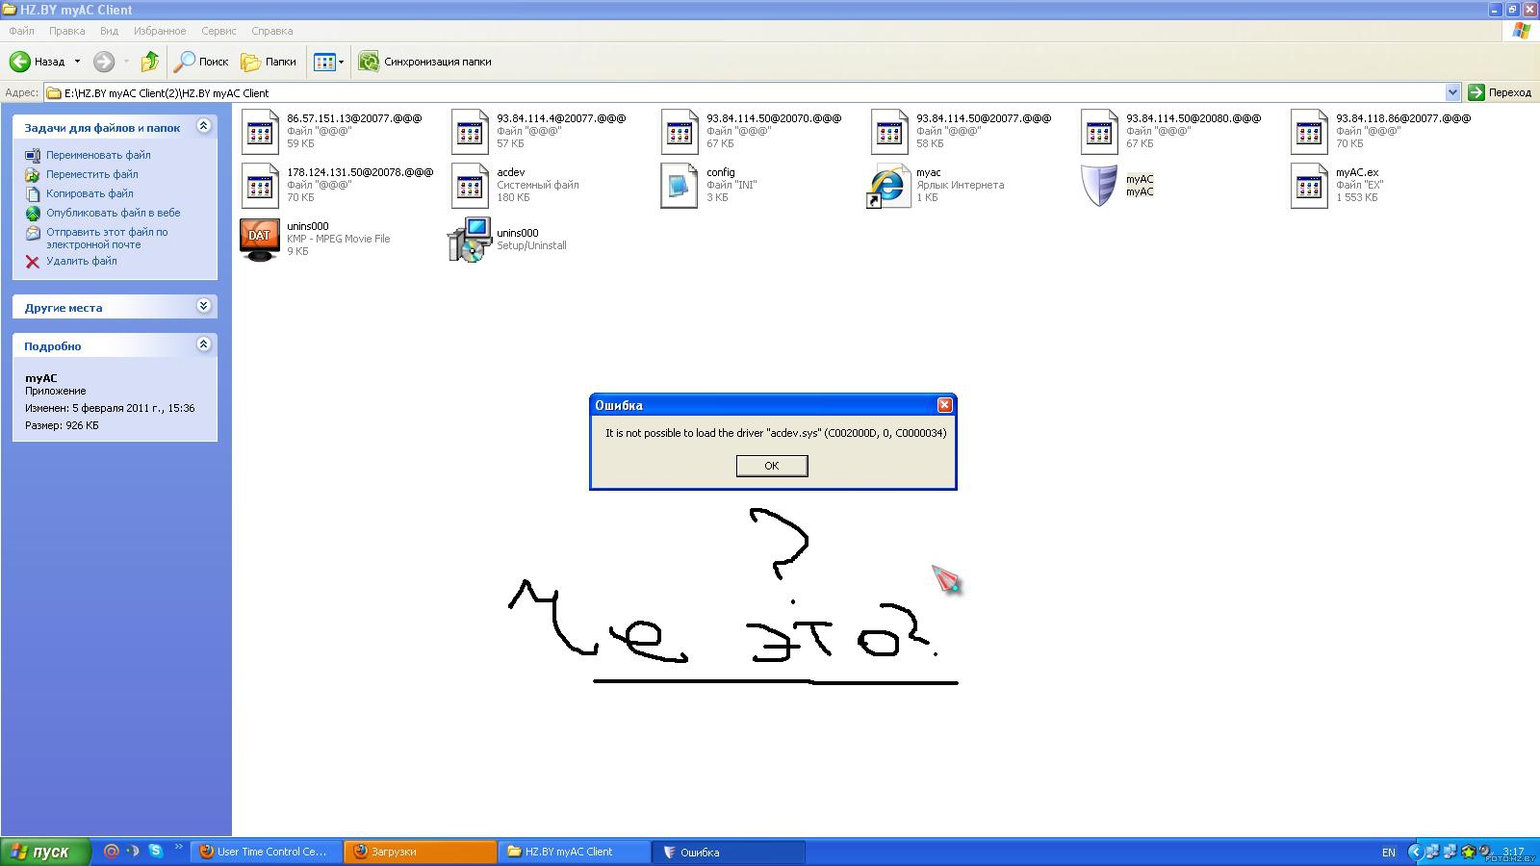1540x866 pixels.
Task: Click Копировать файл link
Action: (x=90, y=193)
